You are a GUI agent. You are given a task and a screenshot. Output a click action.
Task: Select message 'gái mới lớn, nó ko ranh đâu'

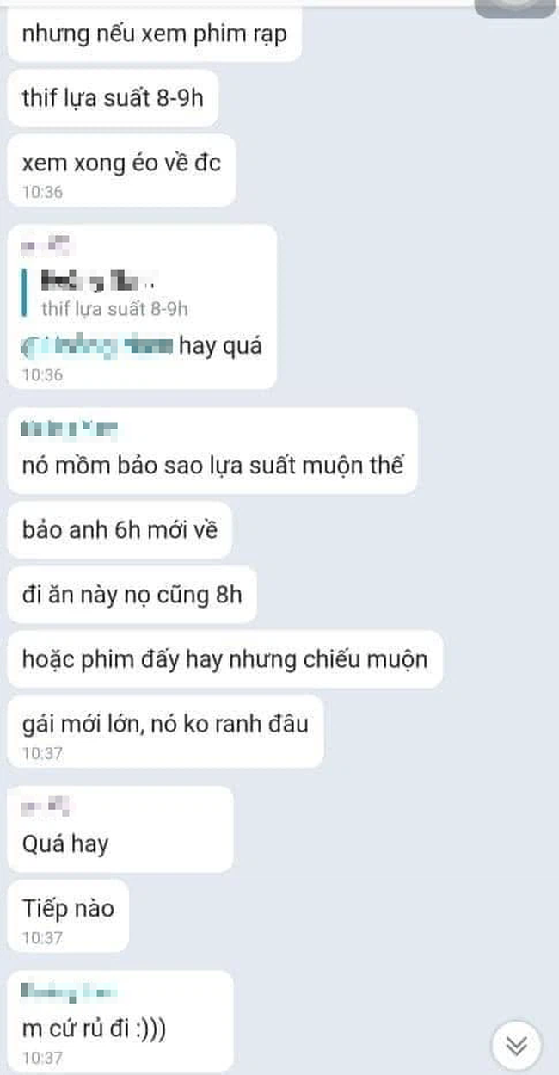pyautogui.click(x=165, y=731)
